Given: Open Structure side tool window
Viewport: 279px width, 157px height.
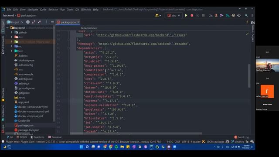Looking at the screenshot, I should coord(3,94).
